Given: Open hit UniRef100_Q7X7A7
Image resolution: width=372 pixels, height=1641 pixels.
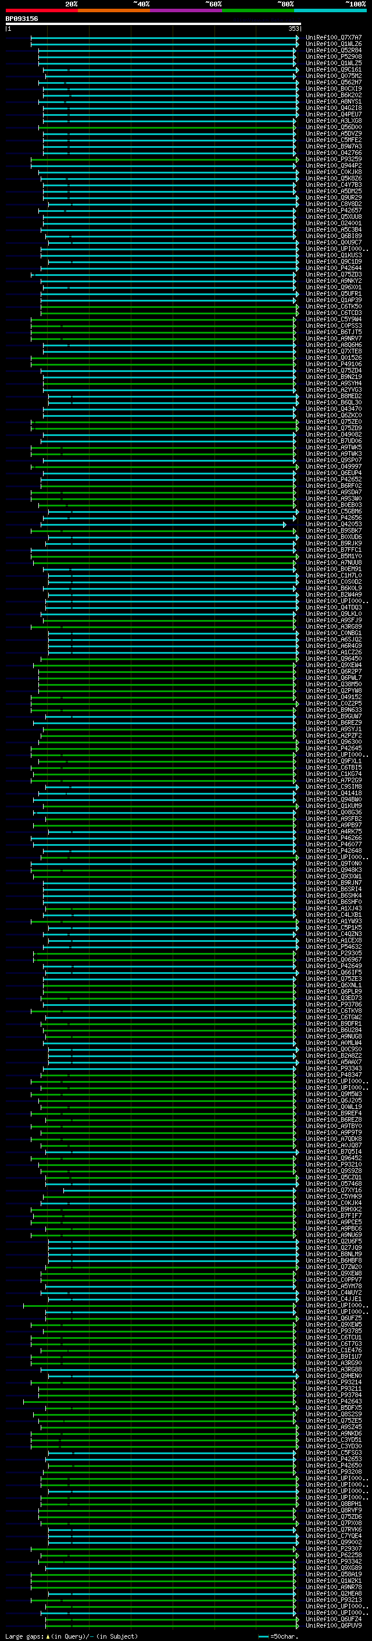Looking at the screenshot, I should pos(333,38).
